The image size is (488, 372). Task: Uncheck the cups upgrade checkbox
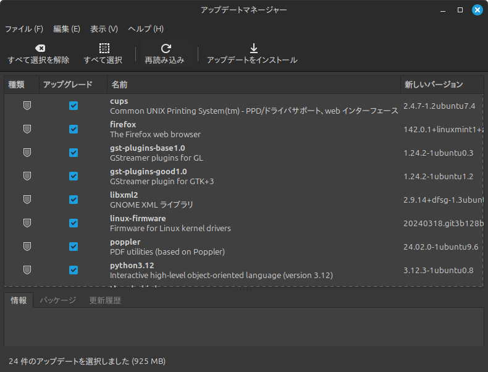pyautogui.click(x=74, y=106)
